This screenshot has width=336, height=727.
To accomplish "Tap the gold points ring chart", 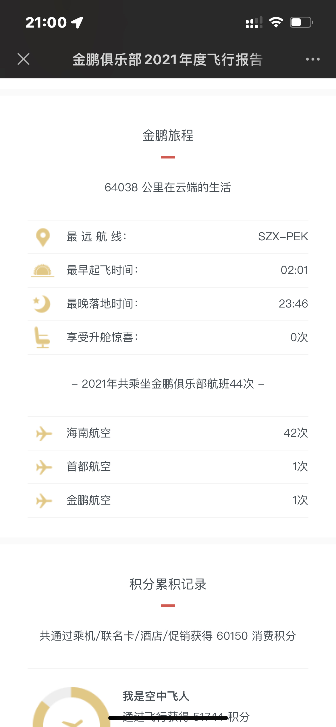I will tap(72, 707).
